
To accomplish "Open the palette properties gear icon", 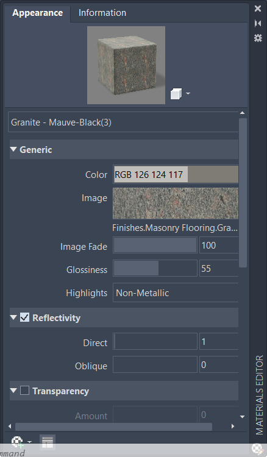I will point(258,38).
